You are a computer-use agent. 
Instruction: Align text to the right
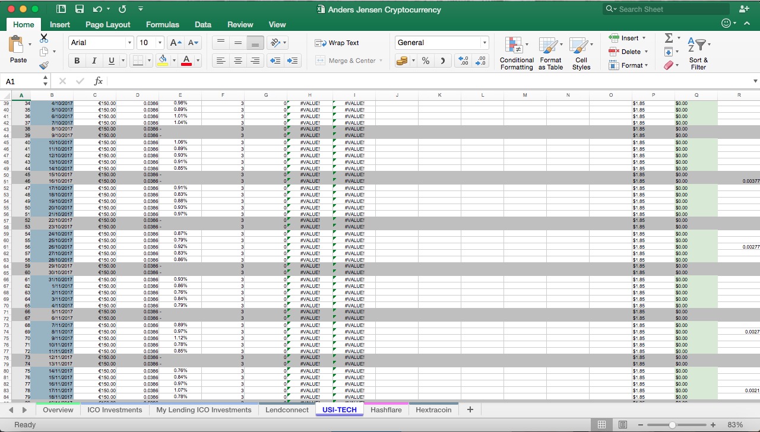point(255,61)
